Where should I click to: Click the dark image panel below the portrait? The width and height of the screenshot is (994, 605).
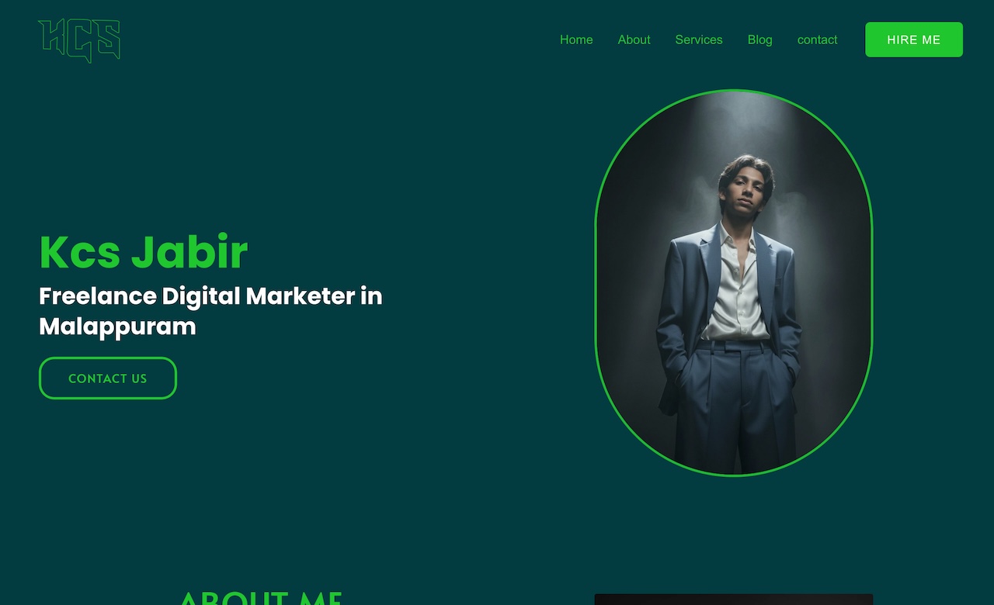[x=734, y=600]
